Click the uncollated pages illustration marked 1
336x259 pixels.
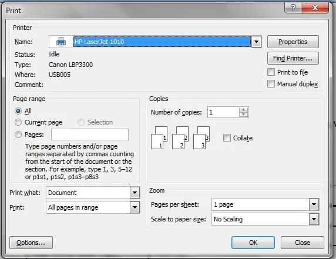[x=159, y=138]
